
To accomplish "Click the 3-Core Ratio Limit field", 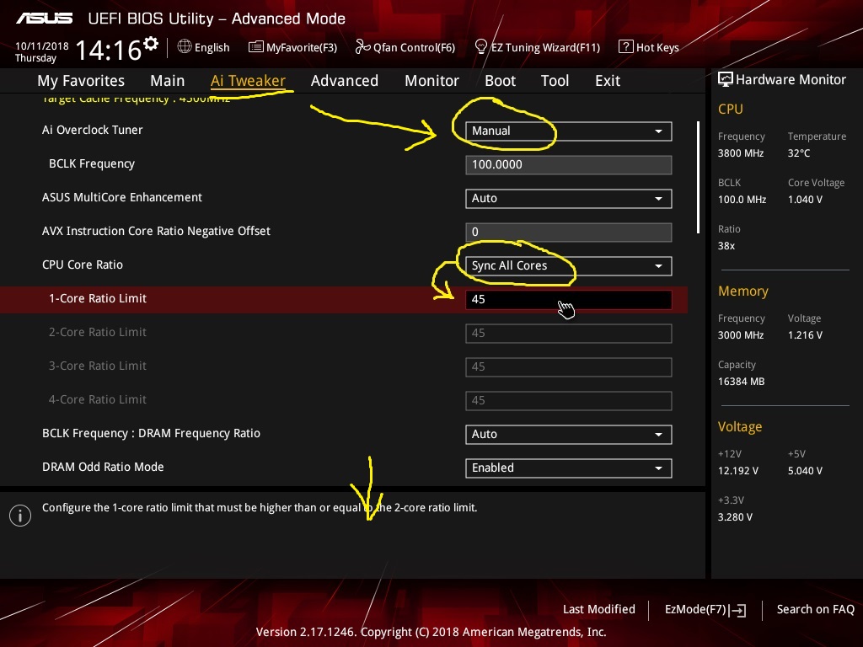I will point(569,367).
